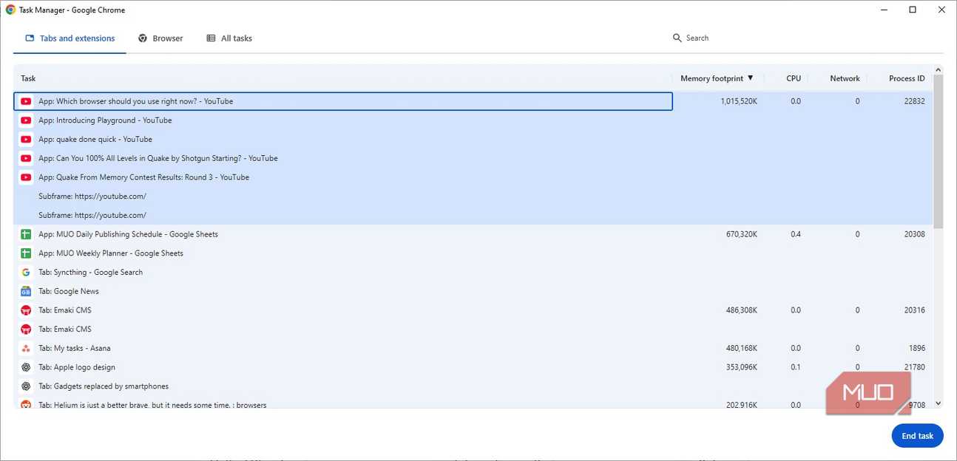Click process ID 20316
The image size is (957, 461).
(x=915, y=310)
